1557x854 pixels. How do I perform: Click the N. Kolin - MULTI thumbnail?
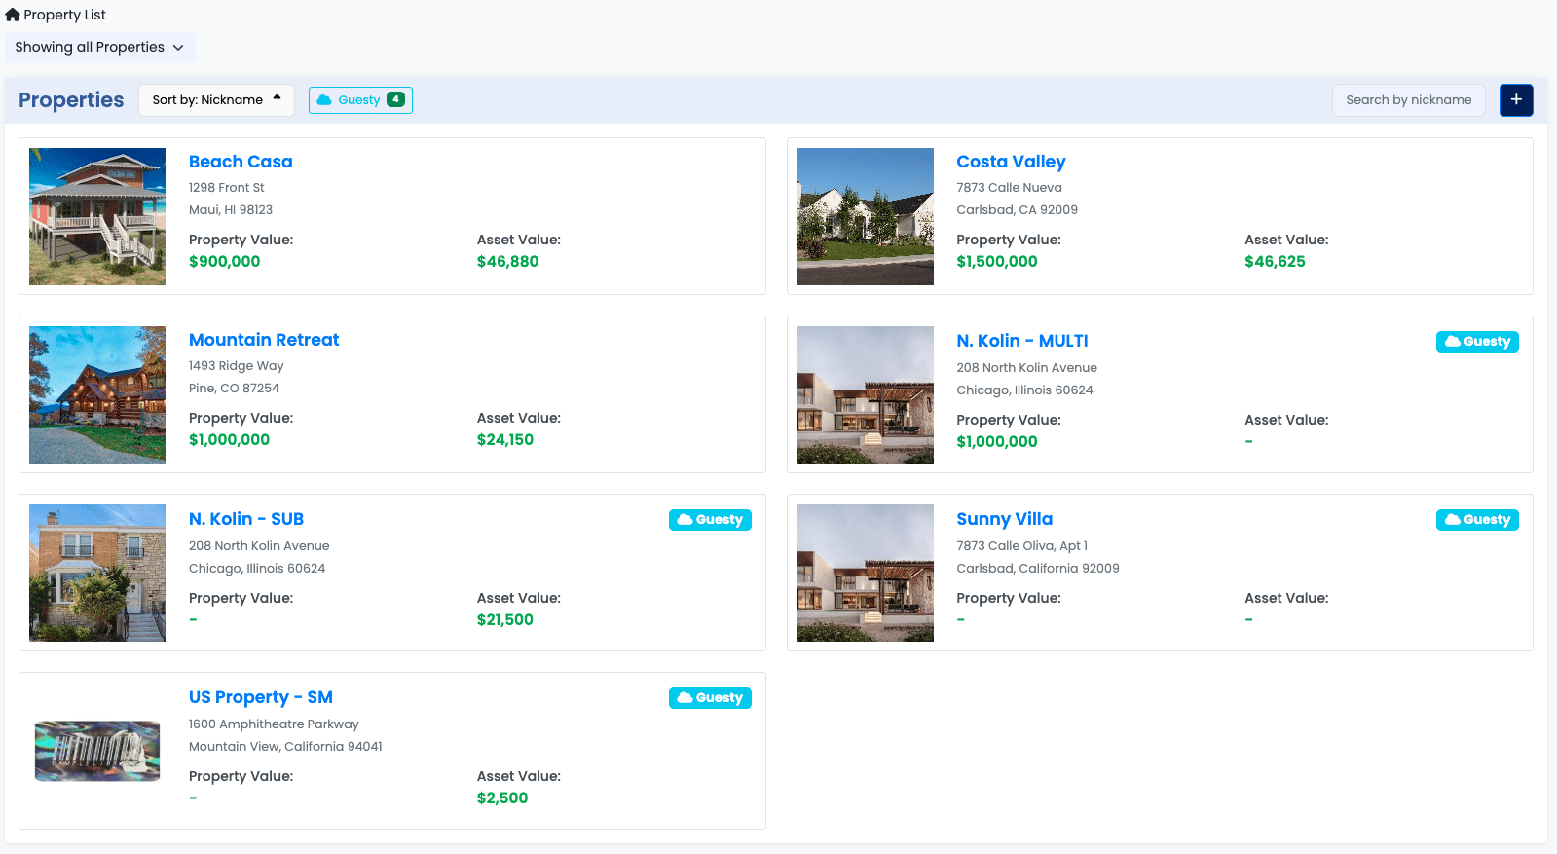(865, 394)
